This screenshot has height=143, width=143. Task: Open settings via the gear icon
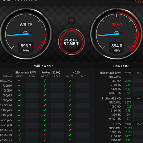tap(71, 21)
